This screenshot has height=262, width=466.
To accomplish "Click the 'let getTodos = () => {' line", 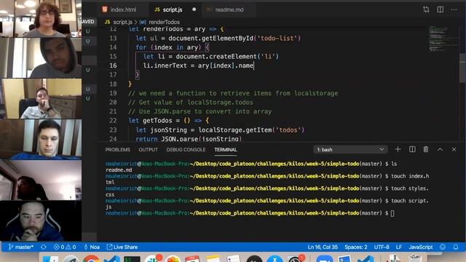I will pos(168,120).
